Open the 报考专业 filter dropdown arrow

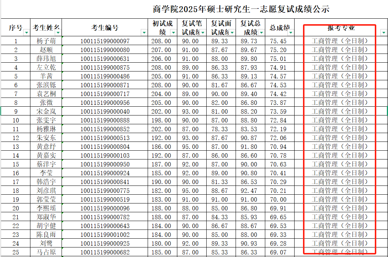coord(384,32)
